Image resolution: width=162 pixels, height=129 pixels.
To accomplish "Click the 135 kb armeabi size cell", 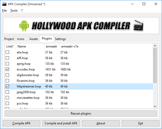I will click(50, 64).
